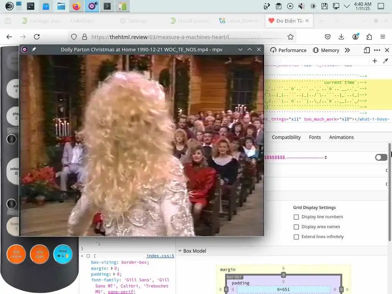Image resolution: width=392 pixels, height=294 pixels.
Task: Open the openSUSE application launcher
Action: (x=9, y=6)
